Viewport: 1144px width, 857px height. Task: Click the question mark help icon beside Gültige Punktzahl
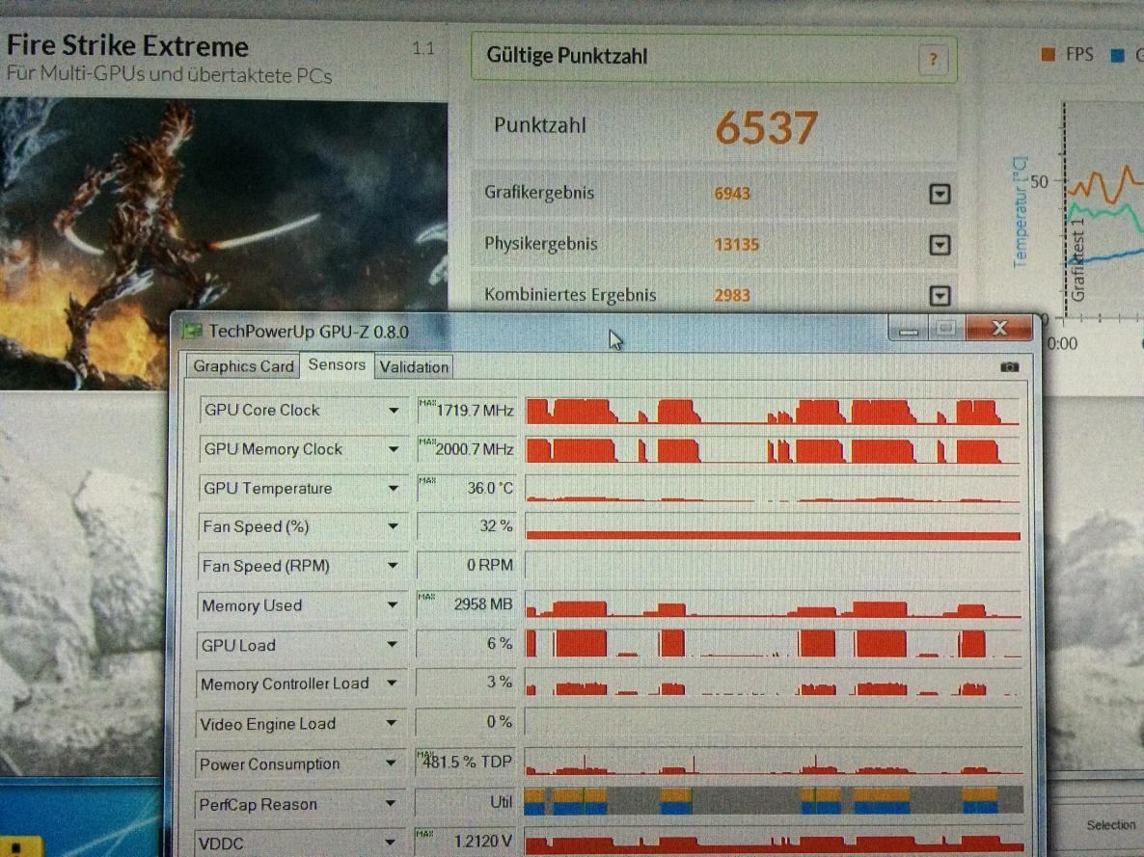(933, 60)
